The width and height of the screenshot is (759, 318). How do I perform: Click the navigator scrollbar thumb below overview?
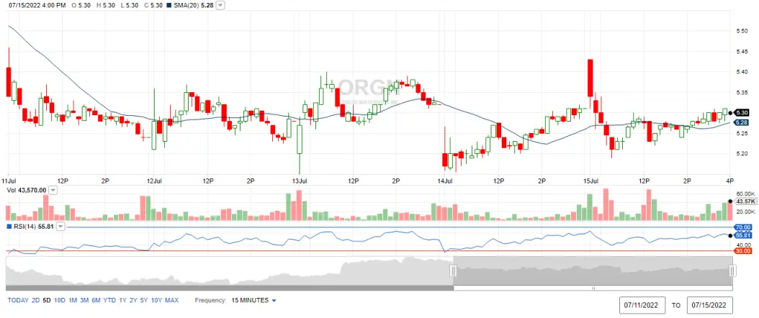(593, 288)
